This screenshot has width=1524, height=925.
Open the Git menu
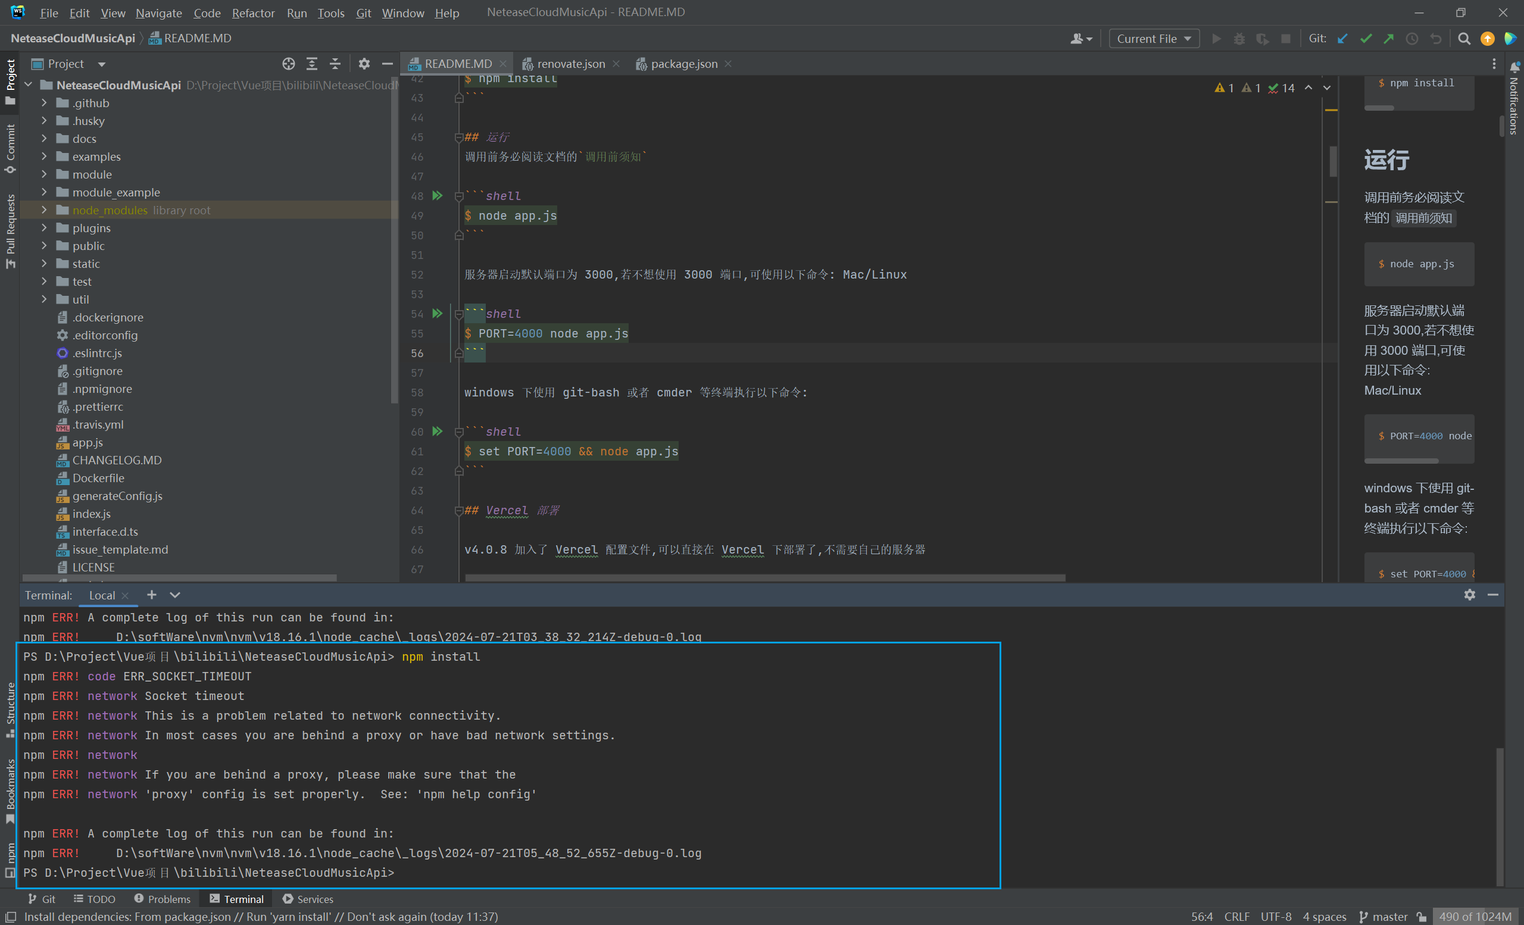(x=363, y=12)
